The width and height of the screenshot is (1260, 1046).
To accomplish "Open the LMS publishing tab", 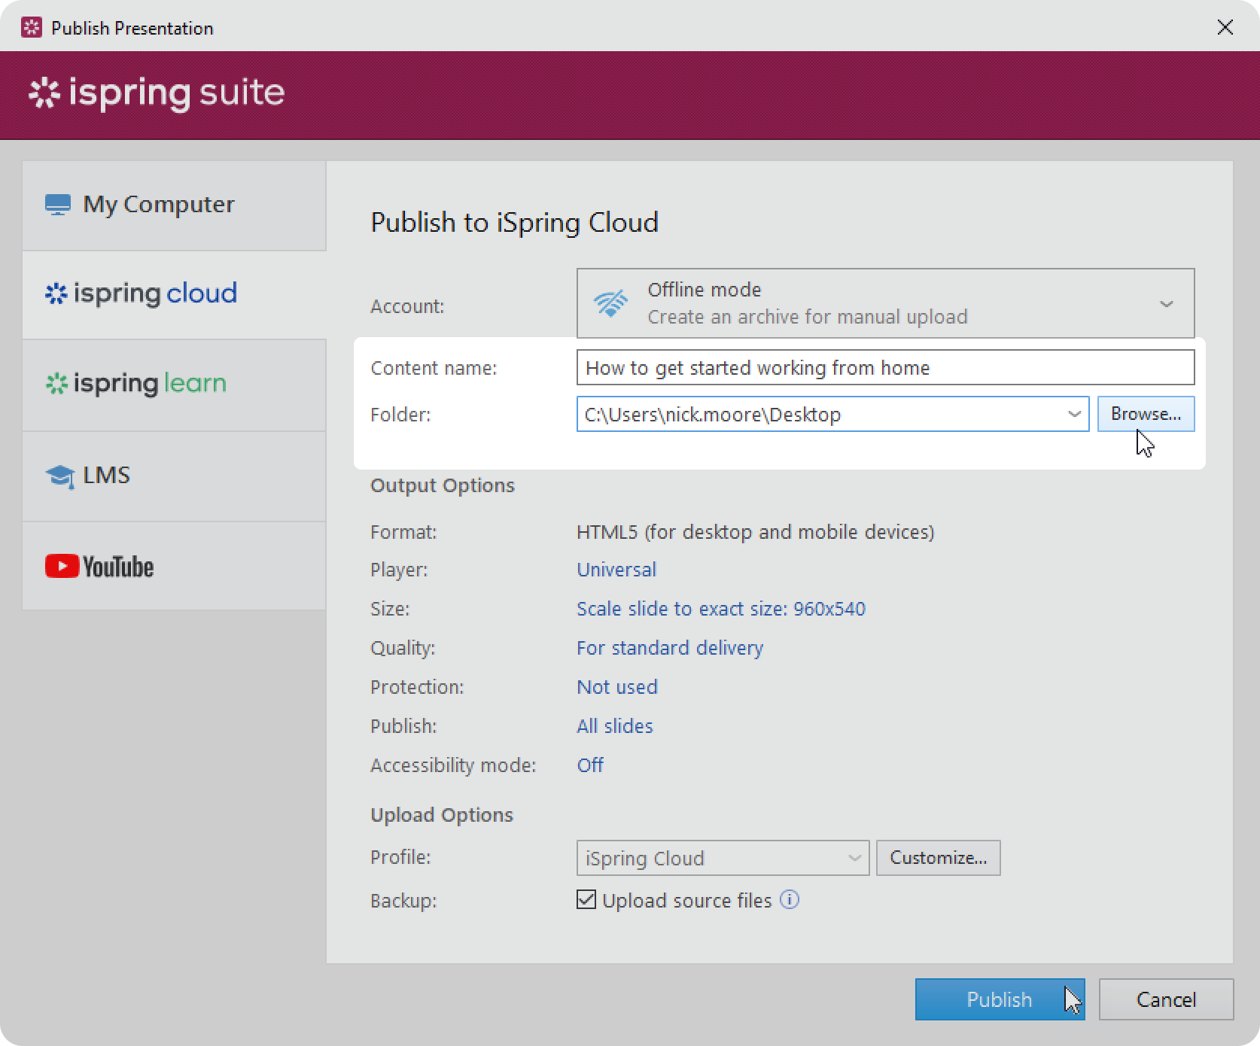I will tap(174, 476).
